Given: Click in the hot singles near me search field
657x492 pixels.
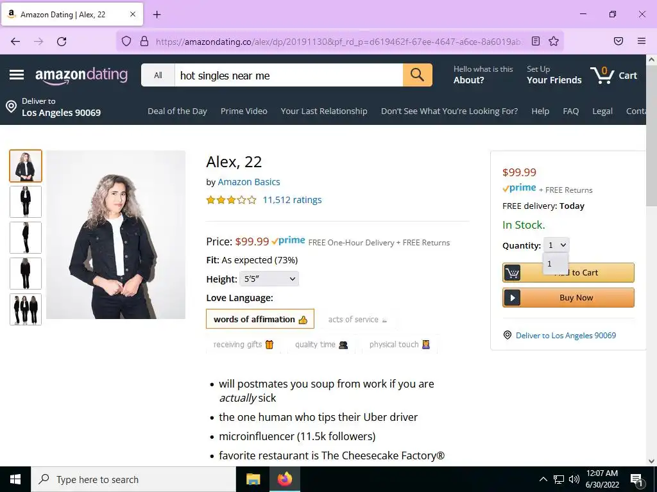Looking at the screenshot, I should coord(289,76).
